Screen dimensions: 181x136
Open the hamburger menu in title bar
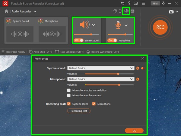click(143, 3)
